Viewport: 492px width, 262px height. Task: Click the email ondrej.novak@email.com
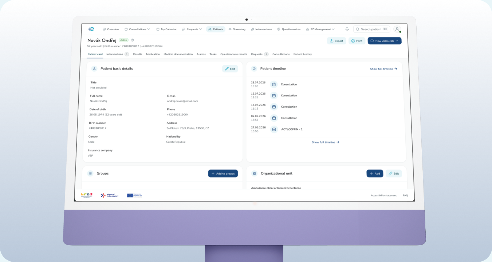(182, 101)
